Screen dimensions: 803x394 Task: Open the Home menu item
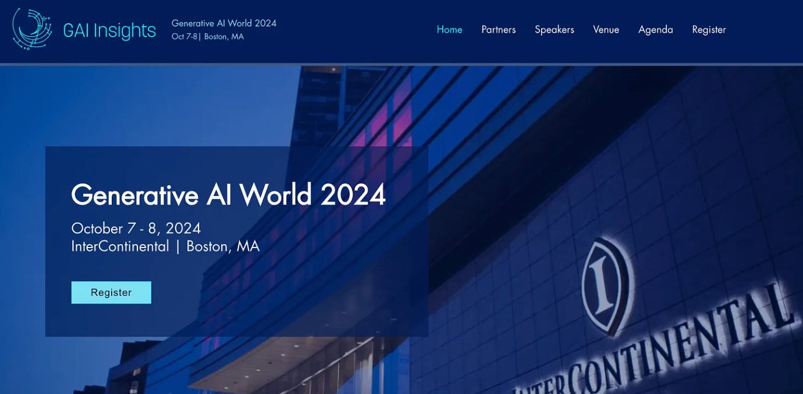(x=449, y=30)
